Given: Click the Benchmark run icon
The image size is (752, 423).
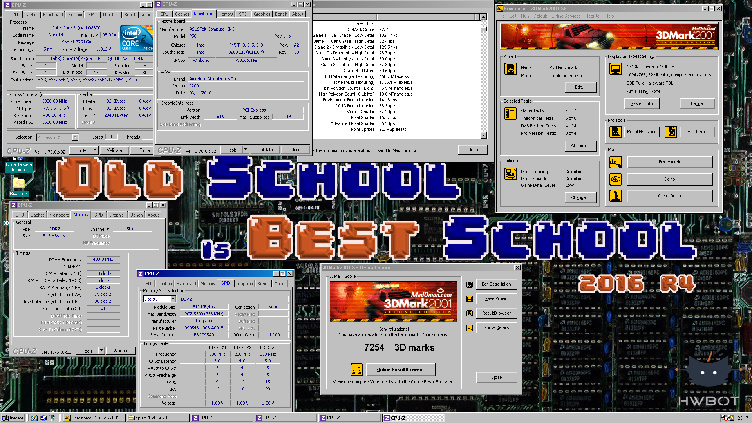Looking at the screenshot, I should pos(616,162).
